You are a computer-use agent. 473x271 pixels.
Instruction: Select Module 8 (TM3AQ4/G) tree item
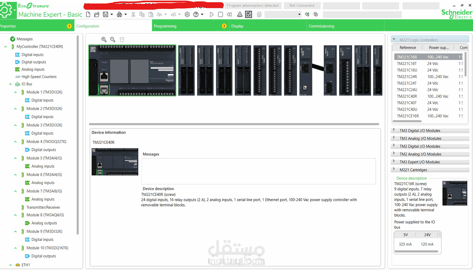click(x=45, y=215)
